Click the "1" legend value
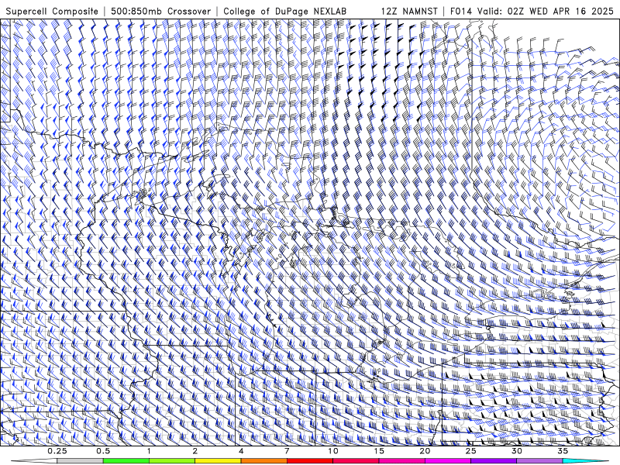Screen dimensions: 620x465 pyautogui.click(x=149, y=451)
